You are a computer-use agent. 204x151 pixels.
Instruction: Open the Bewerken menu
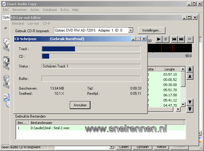pyautogui.click(x=20, y=10)
